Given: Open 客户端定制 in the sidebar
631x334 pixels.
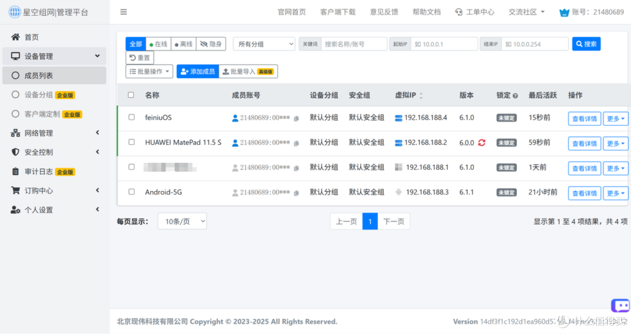Looking at the screenshot, I should pyautogui.click(x=54, y=114).
